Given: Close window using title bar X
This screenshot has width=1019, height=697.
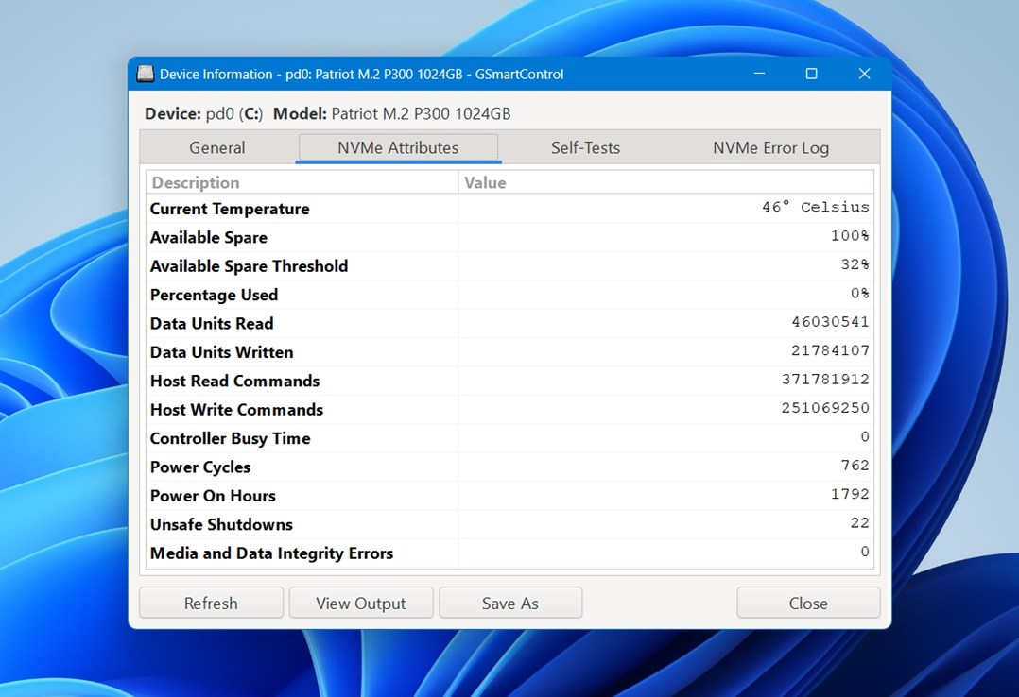Looking at the screenshot, I should pos(864,74).
